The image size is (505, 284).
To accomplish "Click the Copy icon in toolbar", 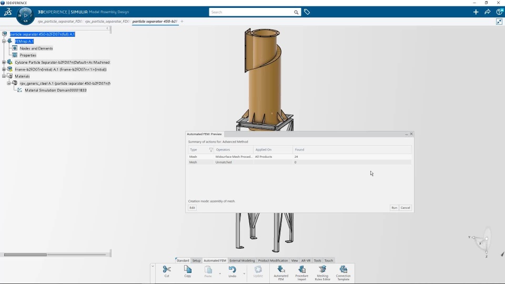I will click(x=187, y=270).
